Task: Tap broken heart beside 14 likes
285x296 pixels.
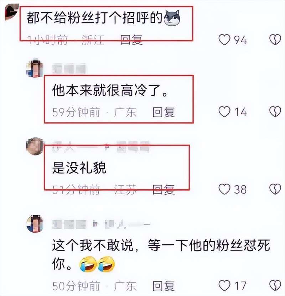Action: [275, 112]
